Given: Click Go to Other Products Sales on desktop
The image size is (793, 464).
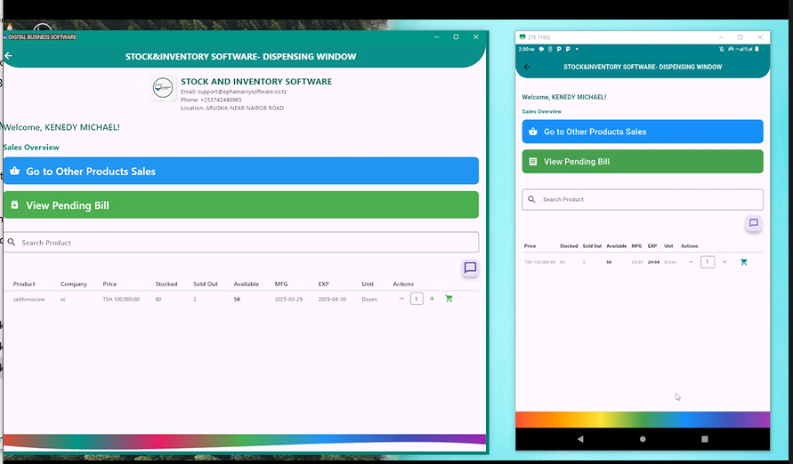Looking at the screenshot, I should pyautogui.click(x=240, y=171).
